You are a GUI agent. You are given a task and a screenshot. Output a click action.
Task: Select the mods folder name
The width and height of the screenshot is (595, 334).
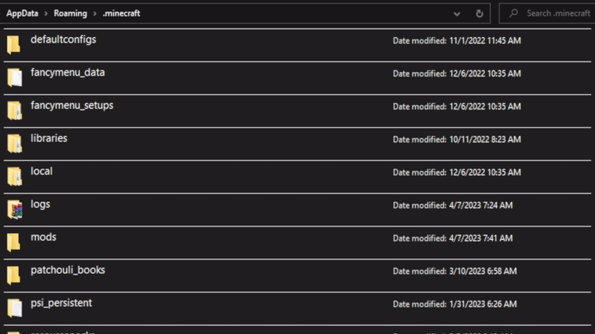43,237
